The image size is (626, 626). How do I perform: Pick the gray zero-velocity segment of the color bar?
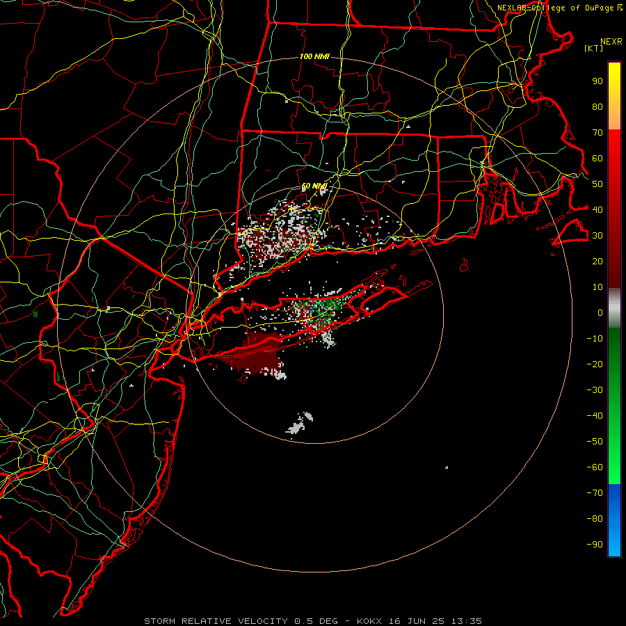click(x=614, y=308)
